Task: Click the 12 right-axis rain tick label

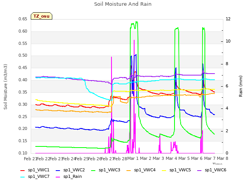Action: (228, 19)
